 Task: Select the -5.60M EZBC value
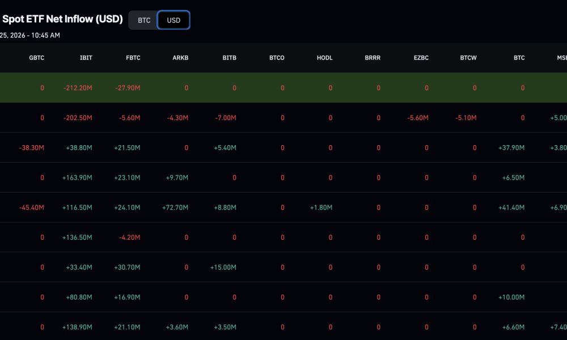(418, 118)
